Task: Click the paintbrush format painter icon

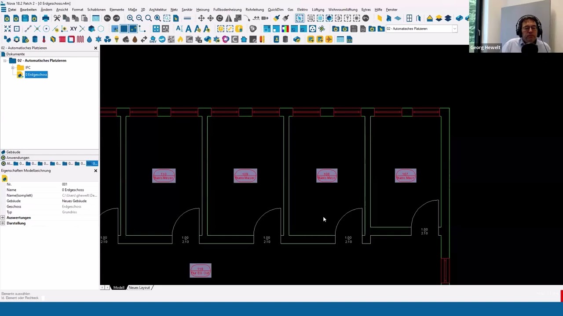Action: 277,18
